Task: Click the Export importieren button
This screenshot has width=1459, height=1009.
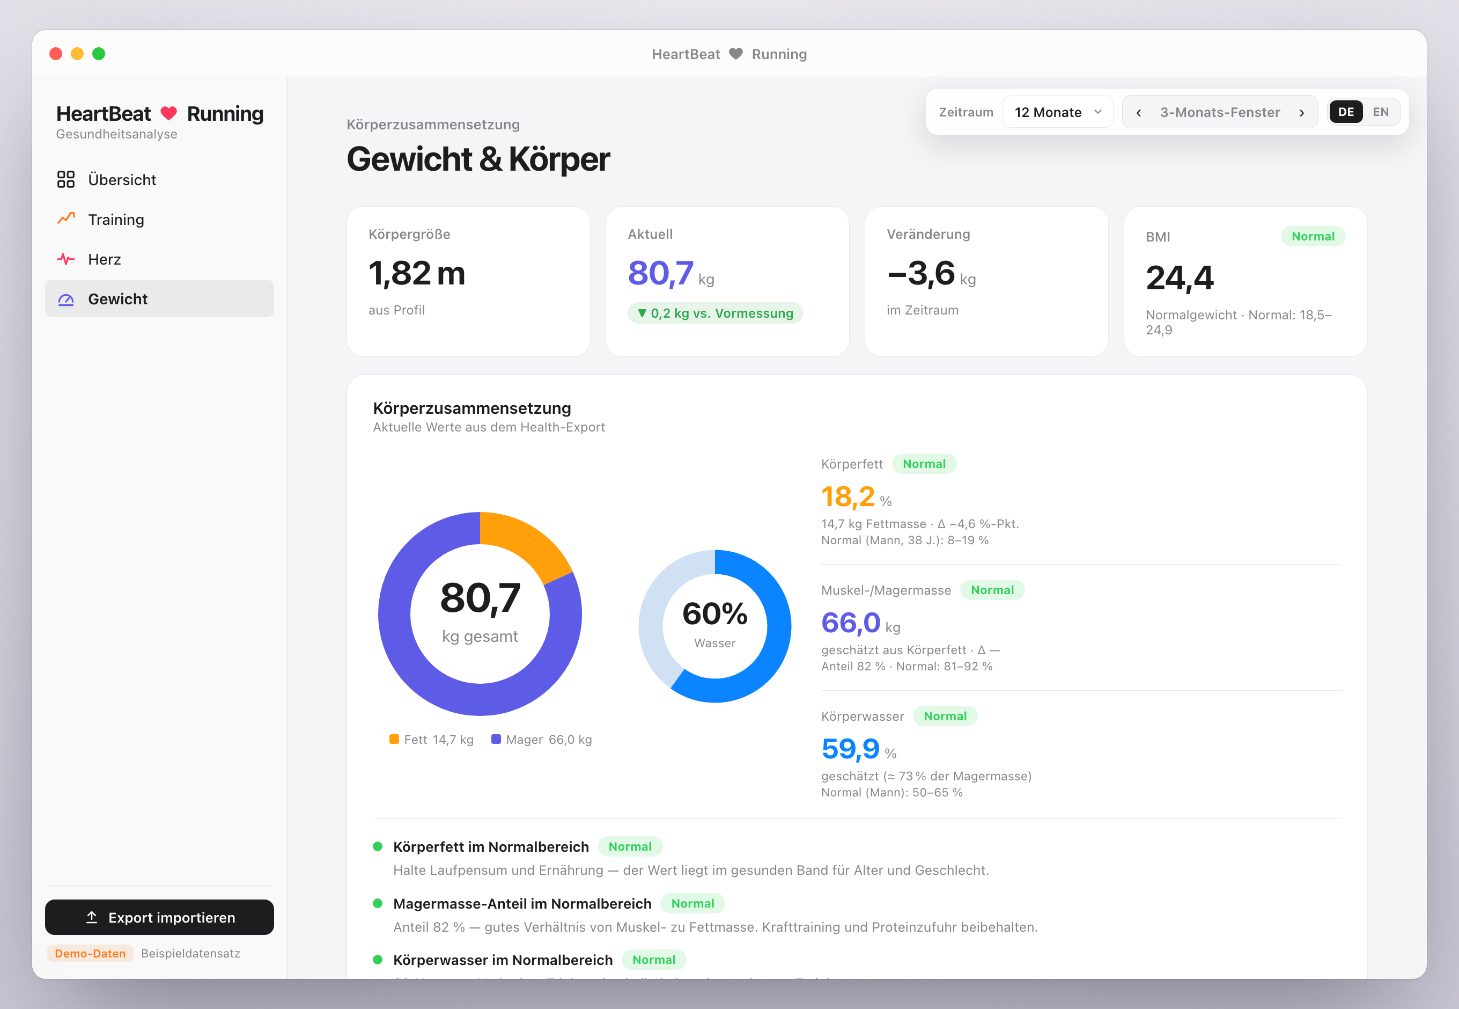Action: 159,917
